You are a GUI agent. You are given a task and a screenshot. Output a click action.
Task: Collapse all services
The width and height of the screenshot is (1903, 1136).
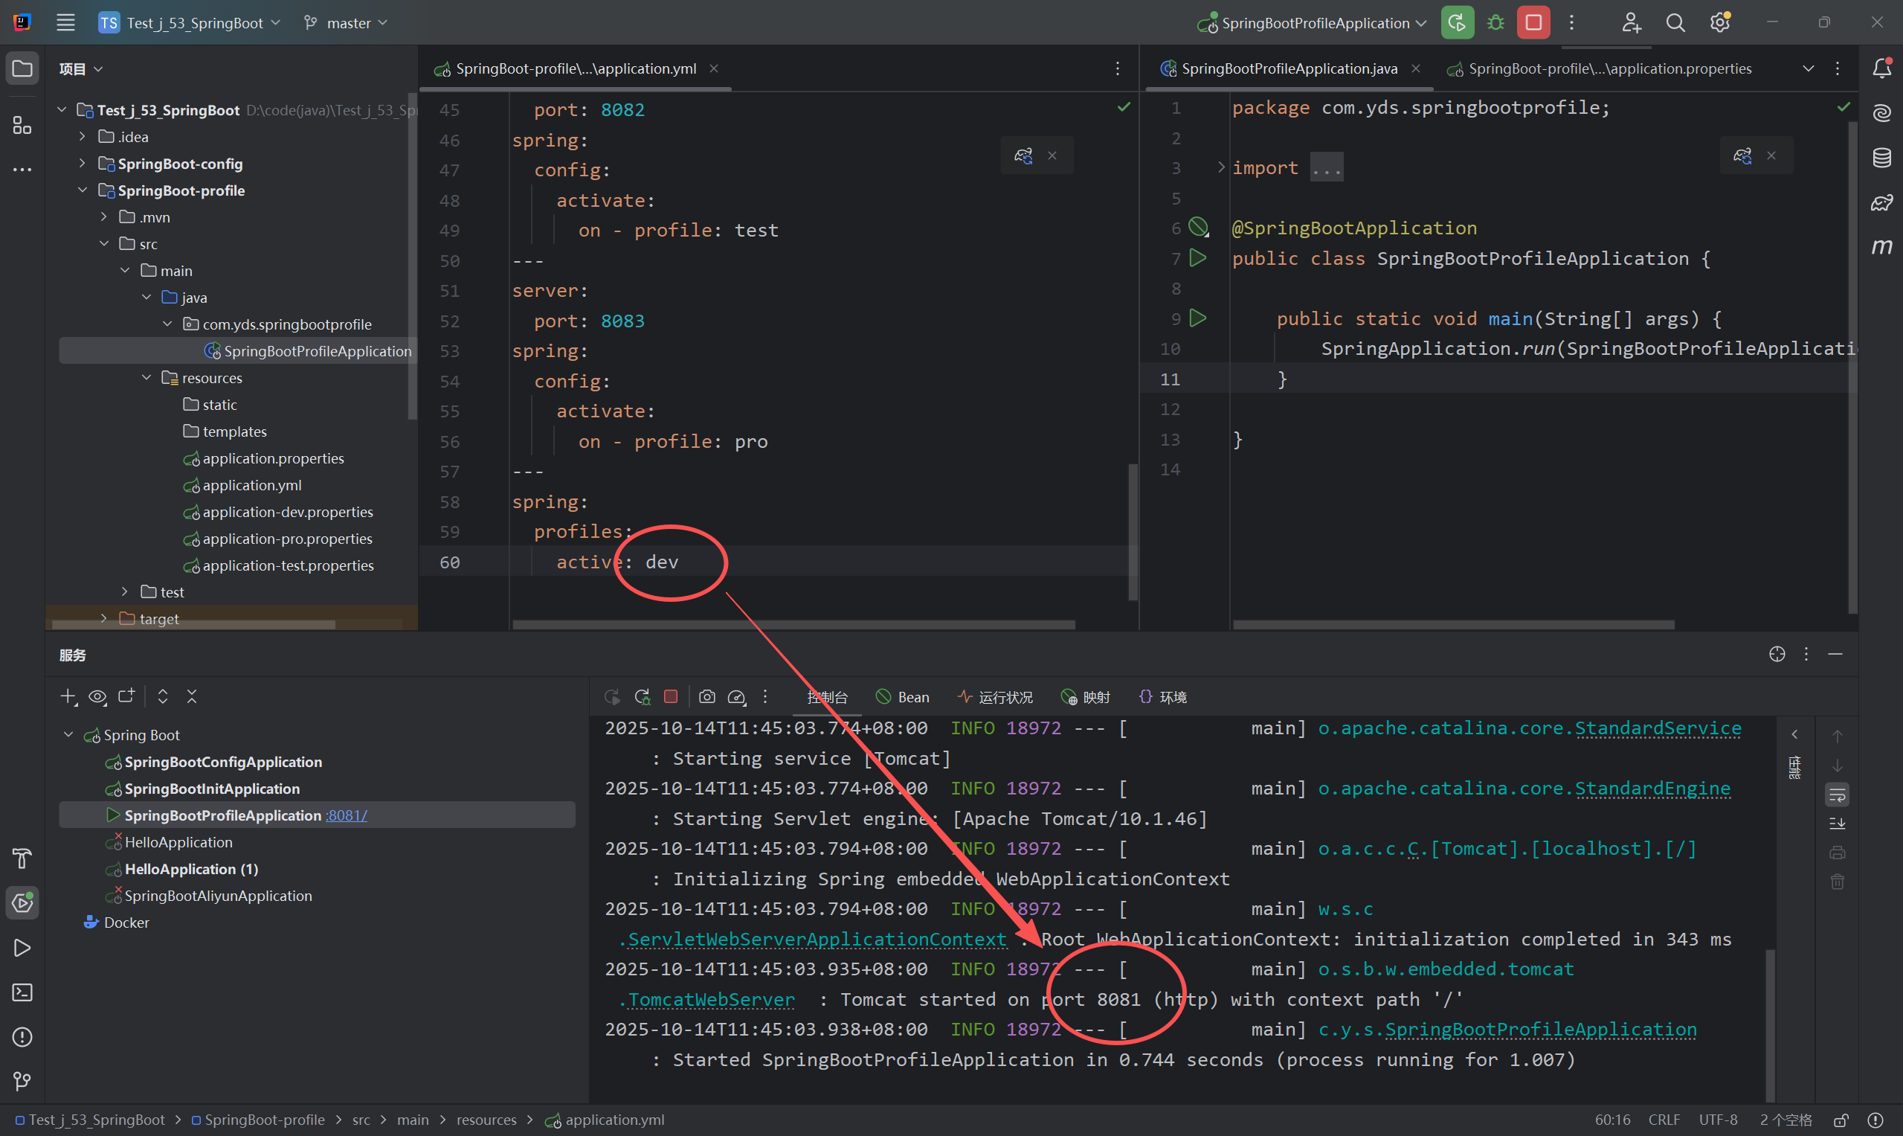pyautogui.click(x=192, y=696)
